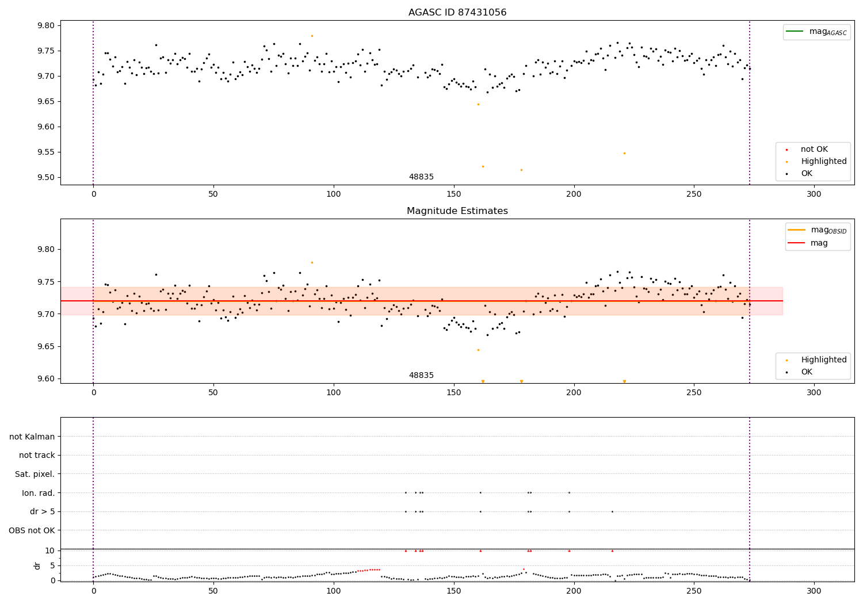Click the '48835' annotation in the middle plot

pyautogui.click(x=421, y=376)
